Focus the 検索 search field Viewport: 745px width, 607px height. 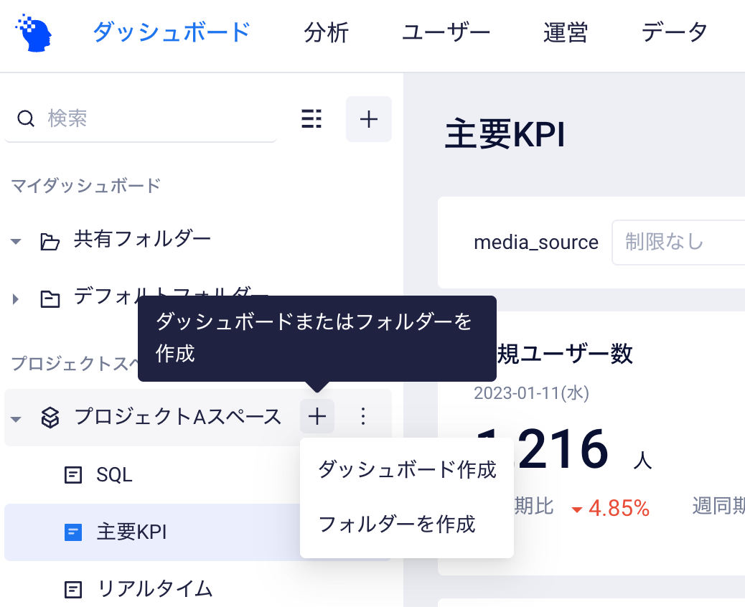[141, 118]
